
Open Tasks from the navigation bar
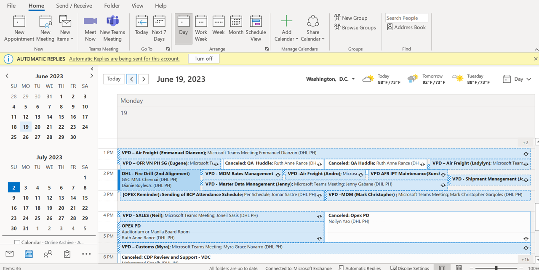(x=67, y=254)
